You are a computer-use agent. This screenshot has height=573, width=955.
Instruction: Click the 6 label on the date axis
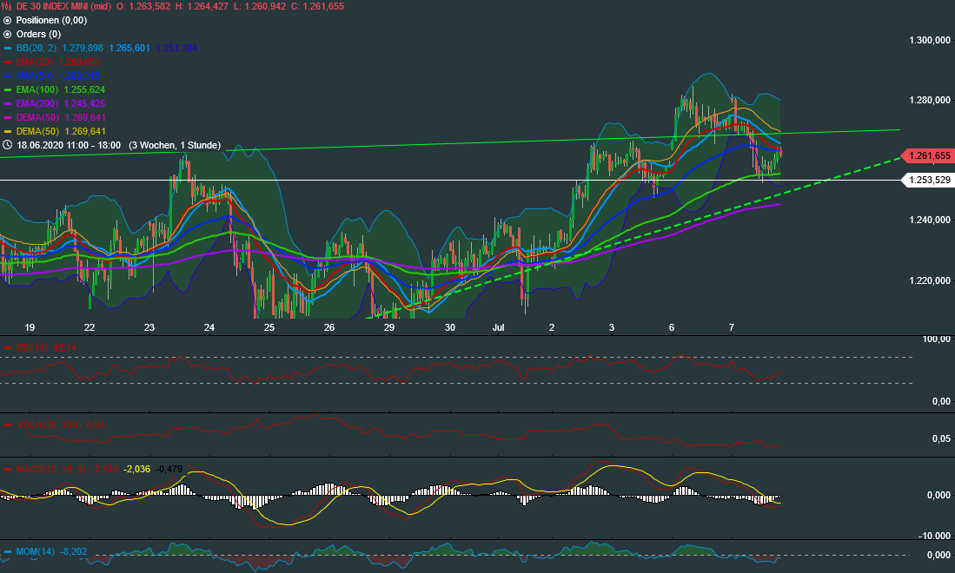click(672, 327)
